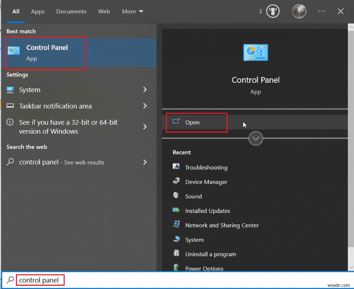Viewport: 354px width, 289px height.
Task: Expand the Control Panel actions chevron
Action: 255,139
